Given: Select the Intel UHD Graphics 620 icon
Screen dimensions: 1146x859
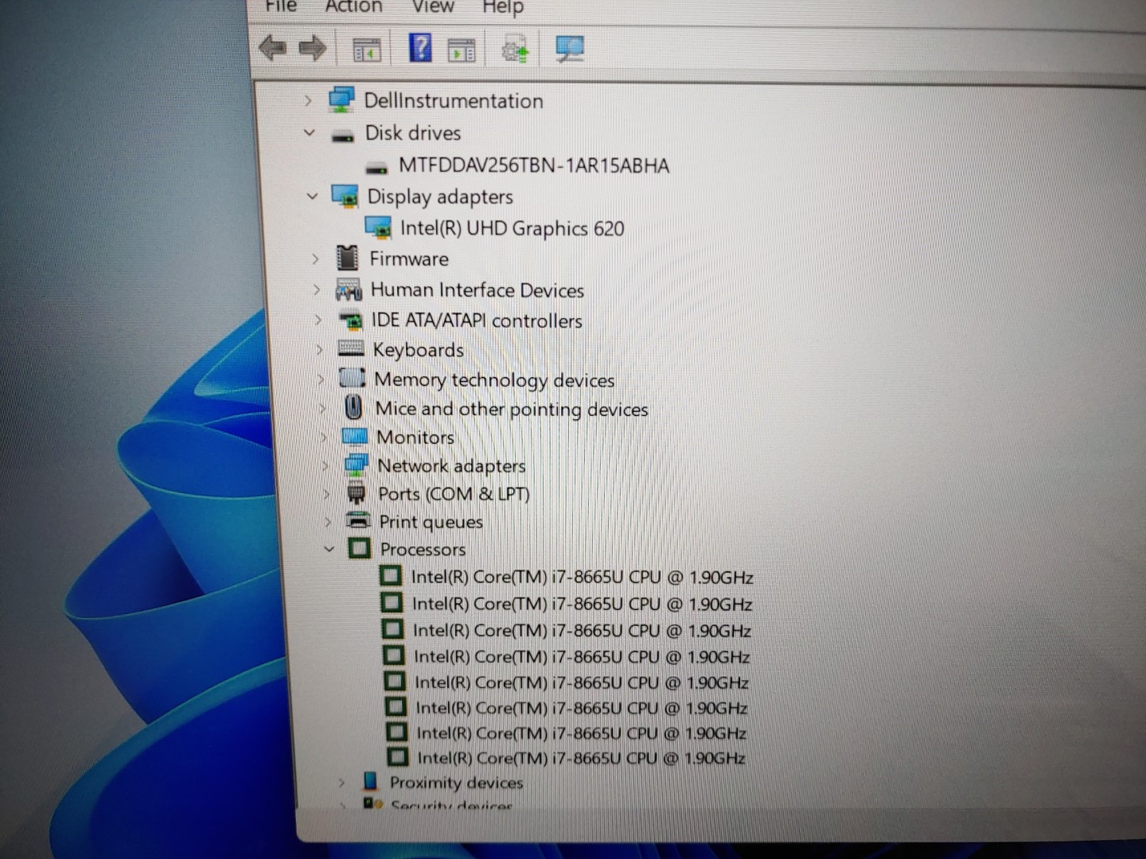Looking at the screenshot, I should pos(378,228).
